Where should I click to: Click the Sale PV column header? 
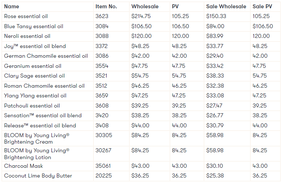tap(261, 6)
